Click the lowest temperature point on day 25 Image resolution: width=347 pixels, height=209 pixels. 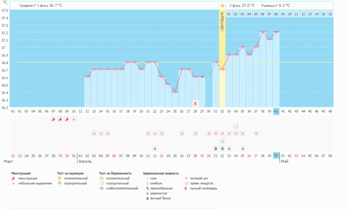tap(175, 92)
